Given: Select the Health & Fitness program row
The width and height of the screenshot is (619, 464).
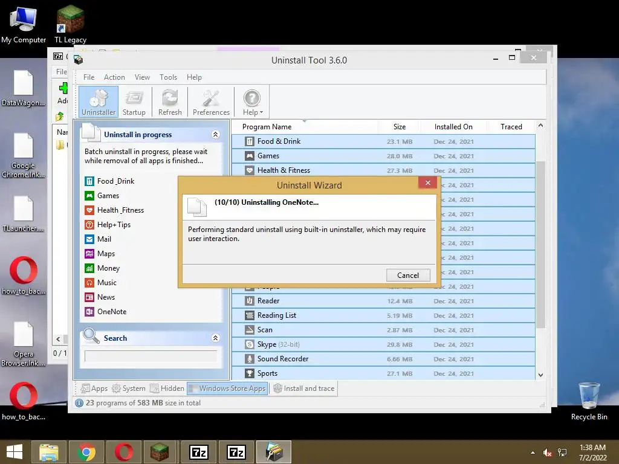Looking at the screenshot, I should pos(383,170).
